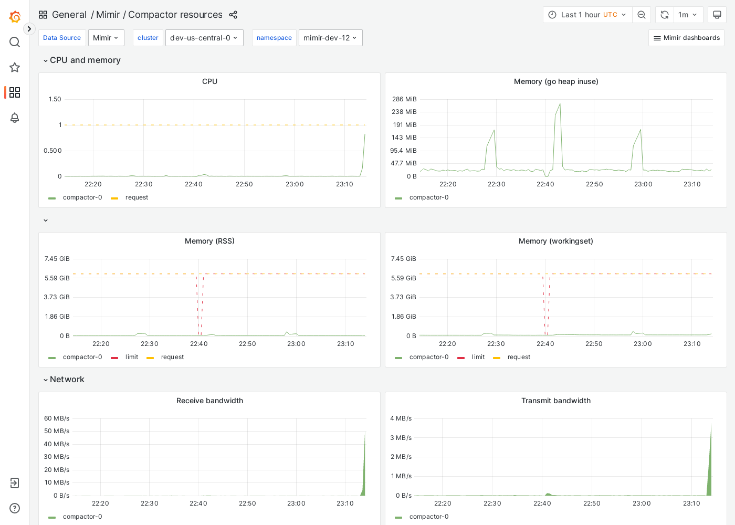
Task: Enable kiosk mode with the TV icon
Action: click(717, 15)
